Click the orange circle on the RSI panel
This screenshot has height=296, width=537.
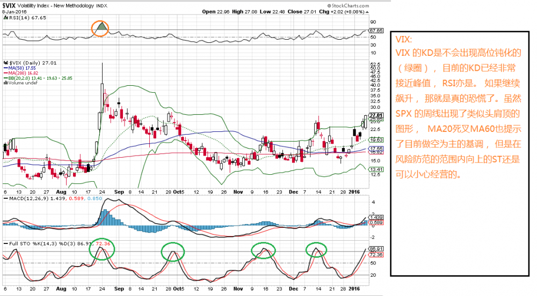coord(100,28)
